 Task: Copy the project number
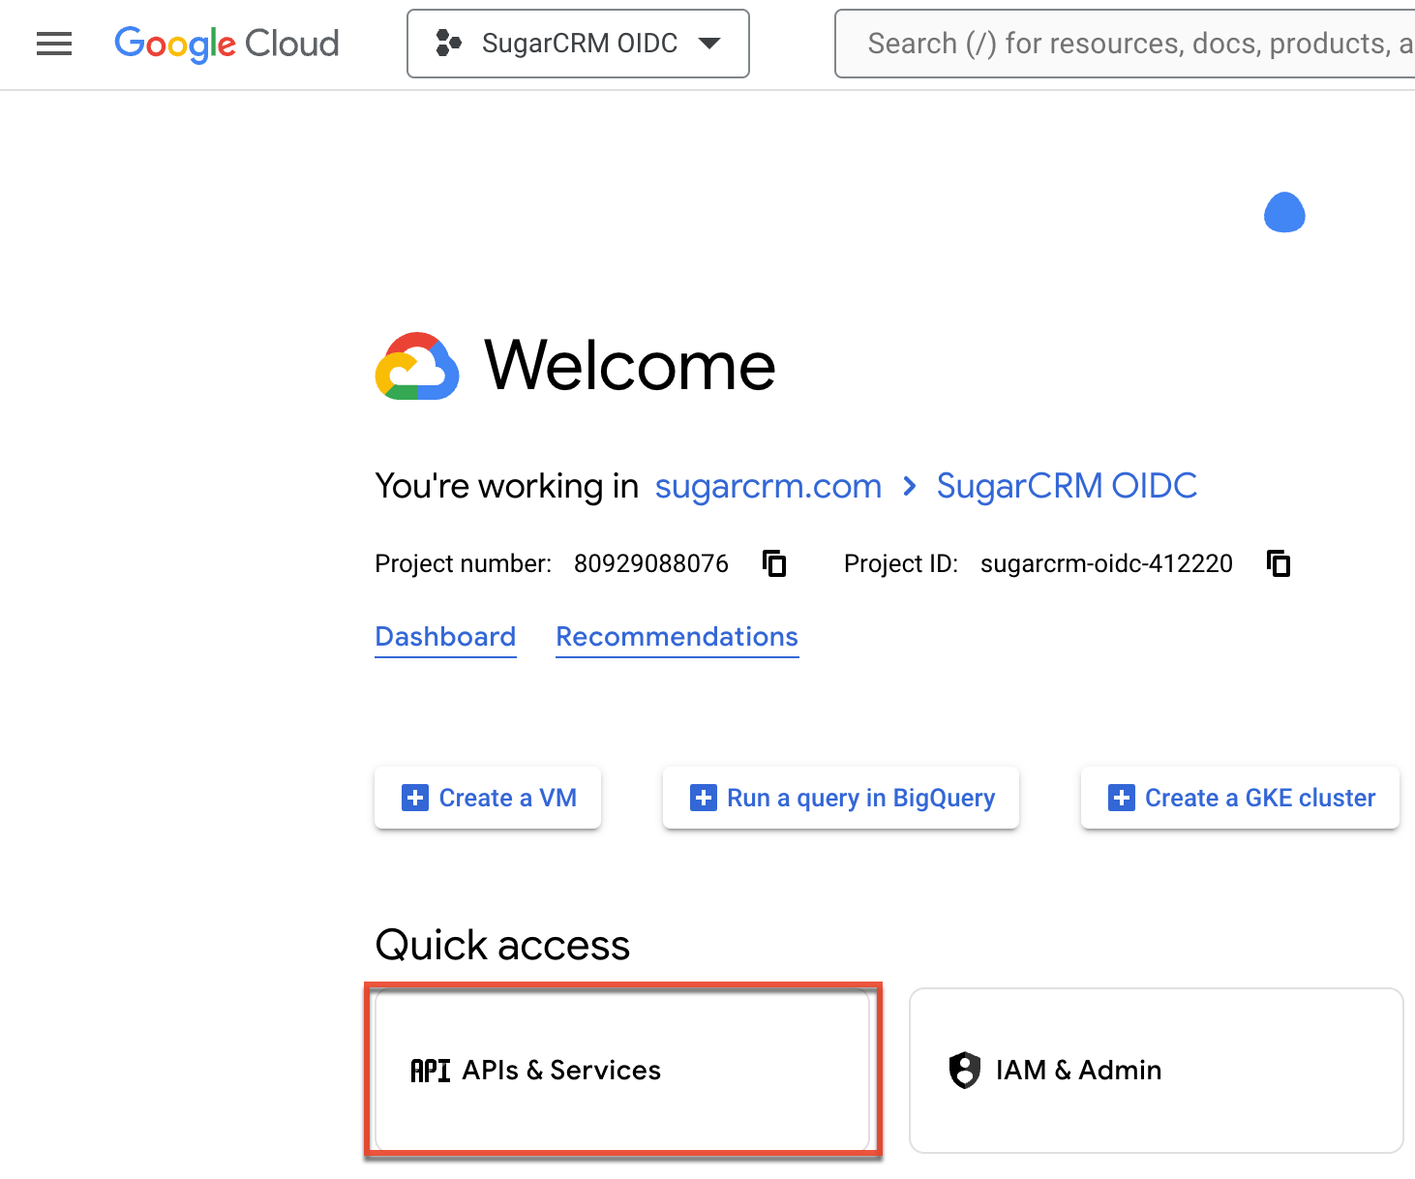[773, 562]
